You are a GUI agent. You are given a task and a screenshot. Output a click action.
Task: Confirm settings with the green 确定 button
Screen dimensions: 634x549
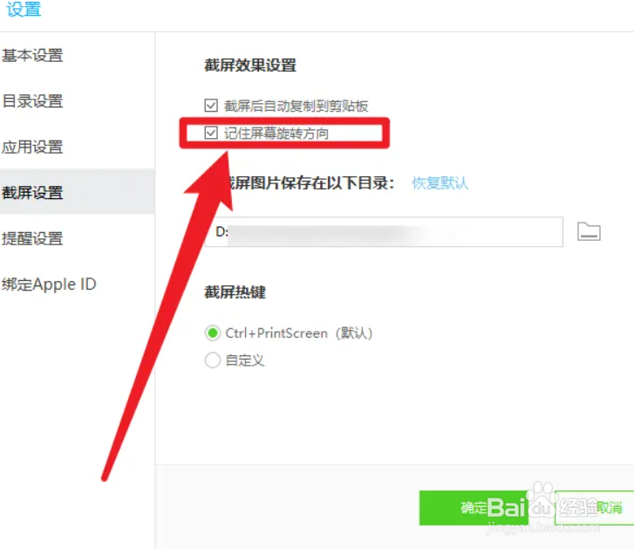474,508
